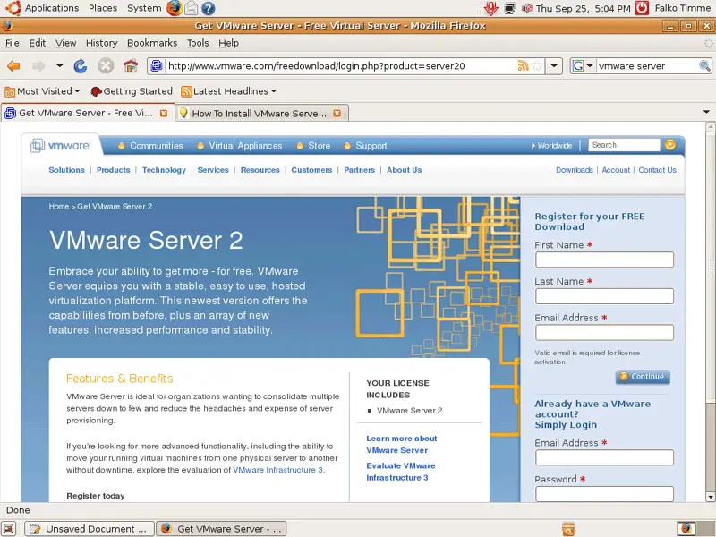Click the grayed Forward arrow
The width and height of the screenshot is (716, 537).
38,66
